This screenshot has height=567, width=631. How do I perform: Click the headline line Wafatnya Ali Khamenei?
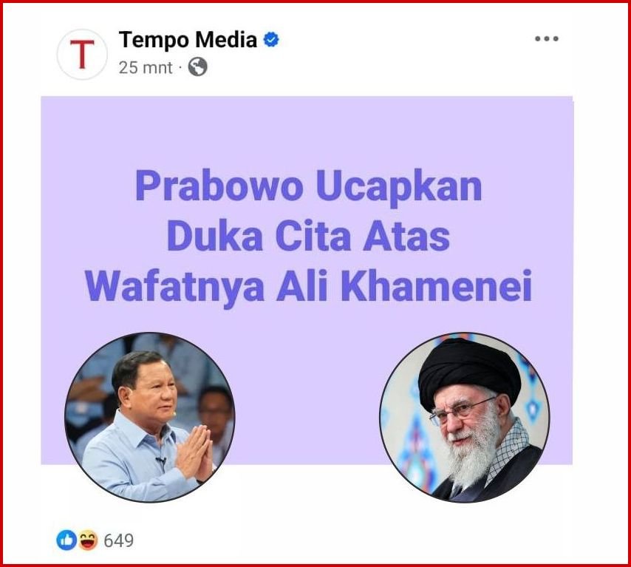coord(309,286)
